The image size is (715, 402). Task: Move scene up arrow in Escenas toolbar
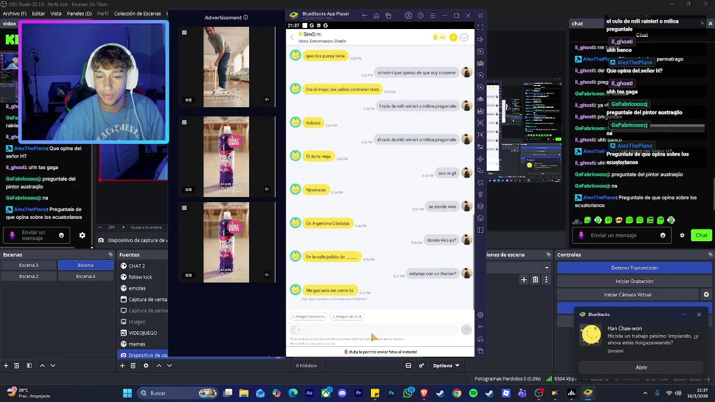42,366
